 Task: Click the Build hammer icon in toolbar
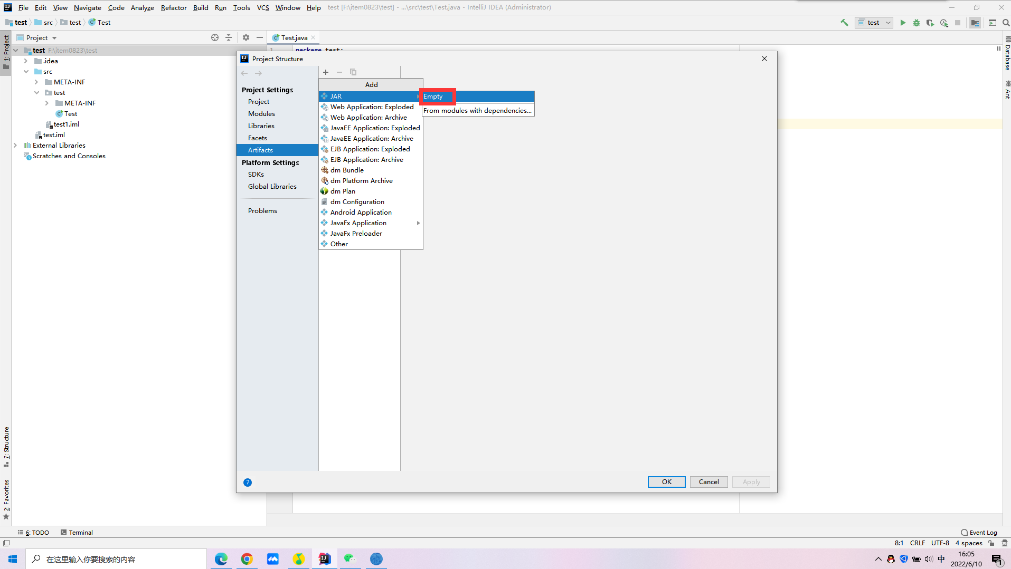click(844, 23)
